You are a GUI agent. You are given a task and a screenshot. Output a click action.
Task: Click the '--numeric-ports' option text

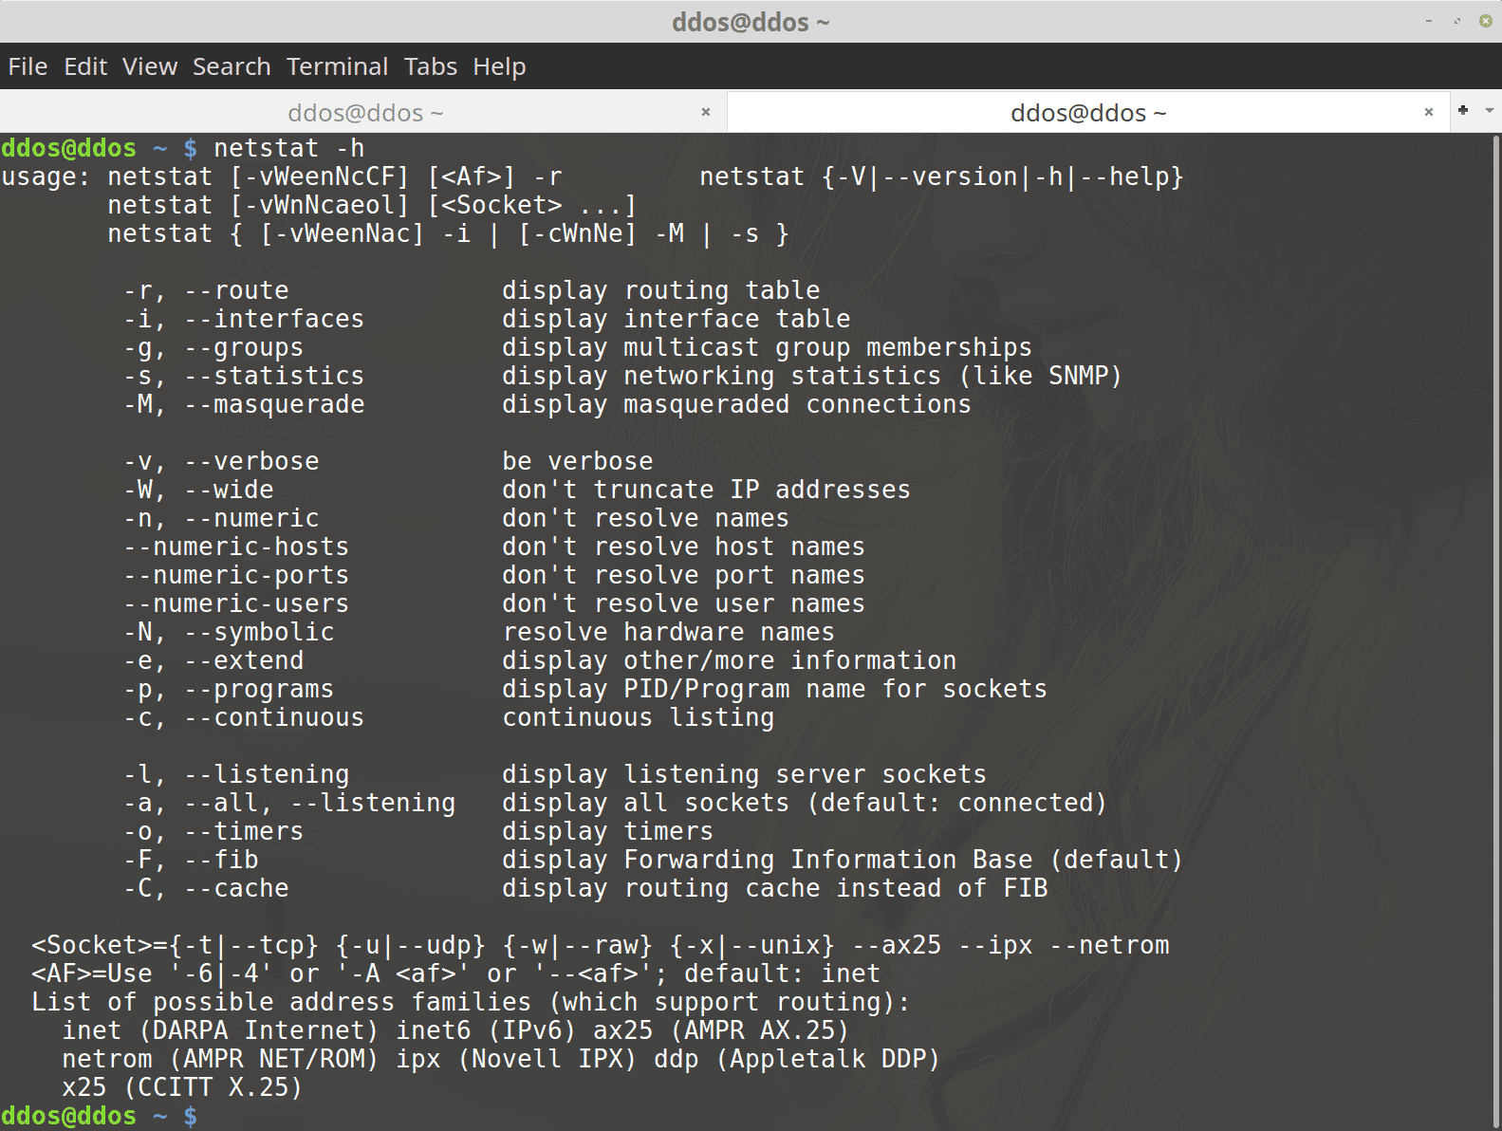tap(236, 575)
